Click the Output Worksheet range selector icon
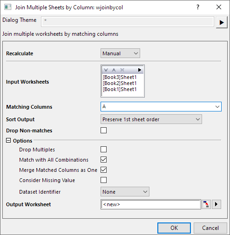 [206, 204]
